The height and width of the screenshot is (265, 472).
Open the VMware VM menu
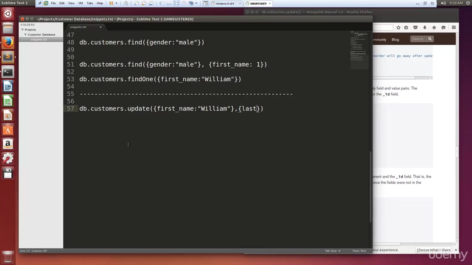point(80,3)
